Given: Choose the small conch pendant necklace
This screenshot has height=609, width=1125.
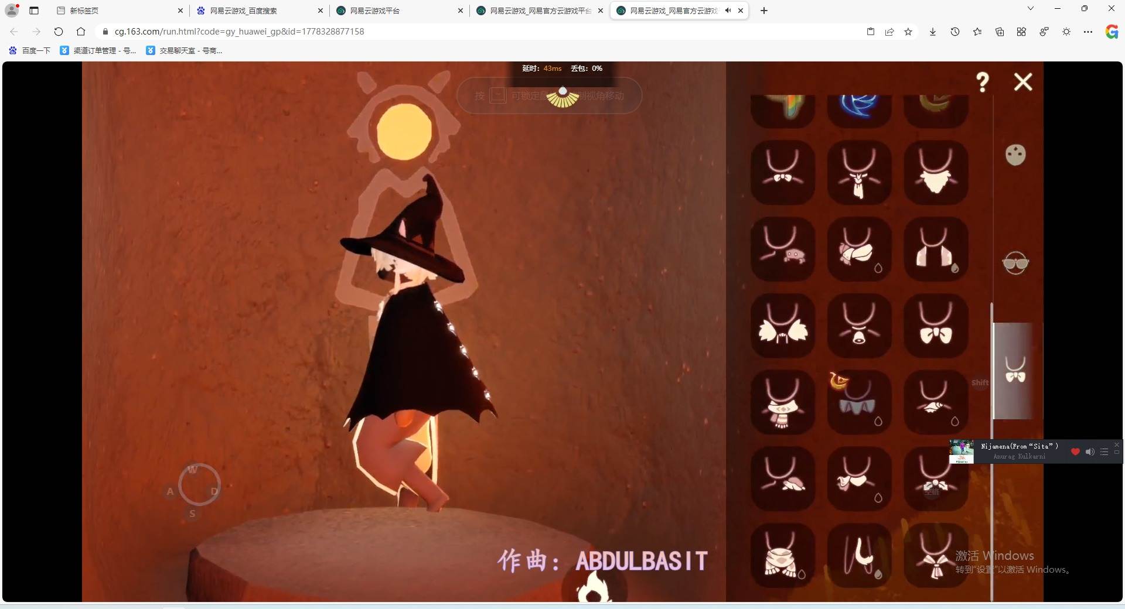Looking at the screenshot, I should (x=936, y=402).
